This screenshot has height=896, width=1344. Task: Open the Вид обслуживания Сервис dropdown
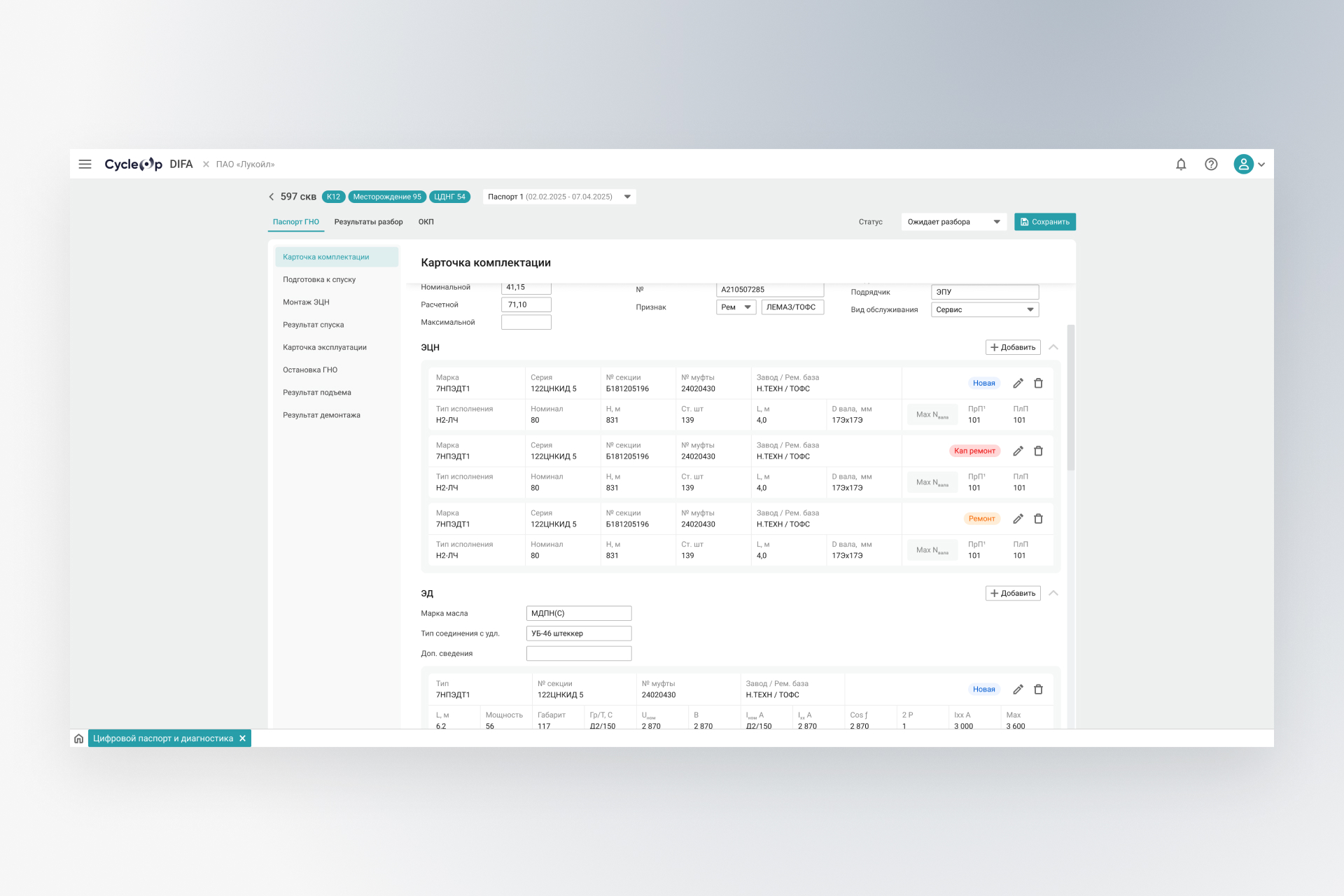click(x=984, y=310)
